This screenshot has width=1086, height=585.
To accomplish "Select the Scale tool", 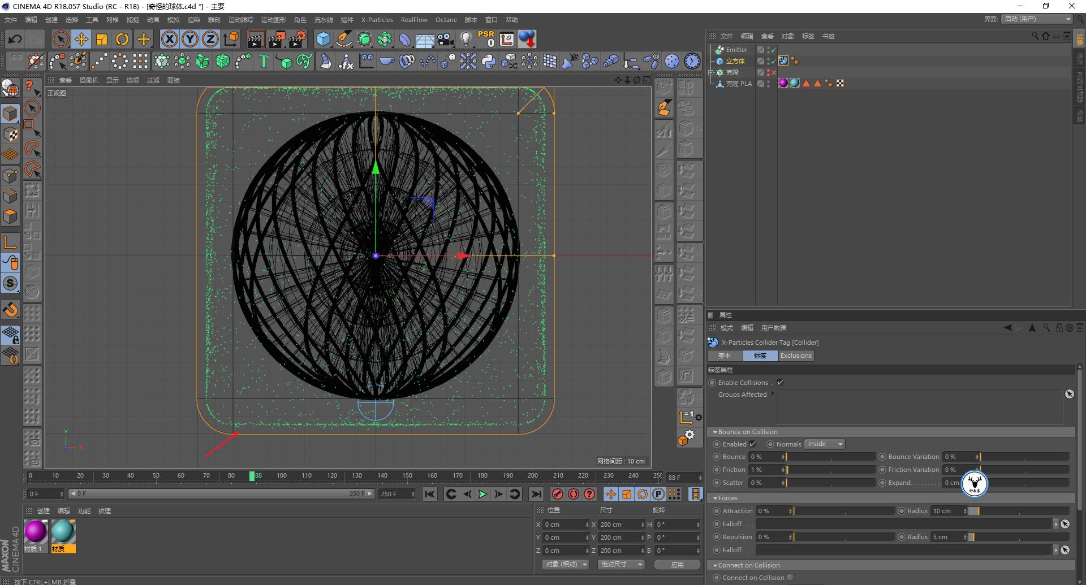I will click(x=102, y=39).
